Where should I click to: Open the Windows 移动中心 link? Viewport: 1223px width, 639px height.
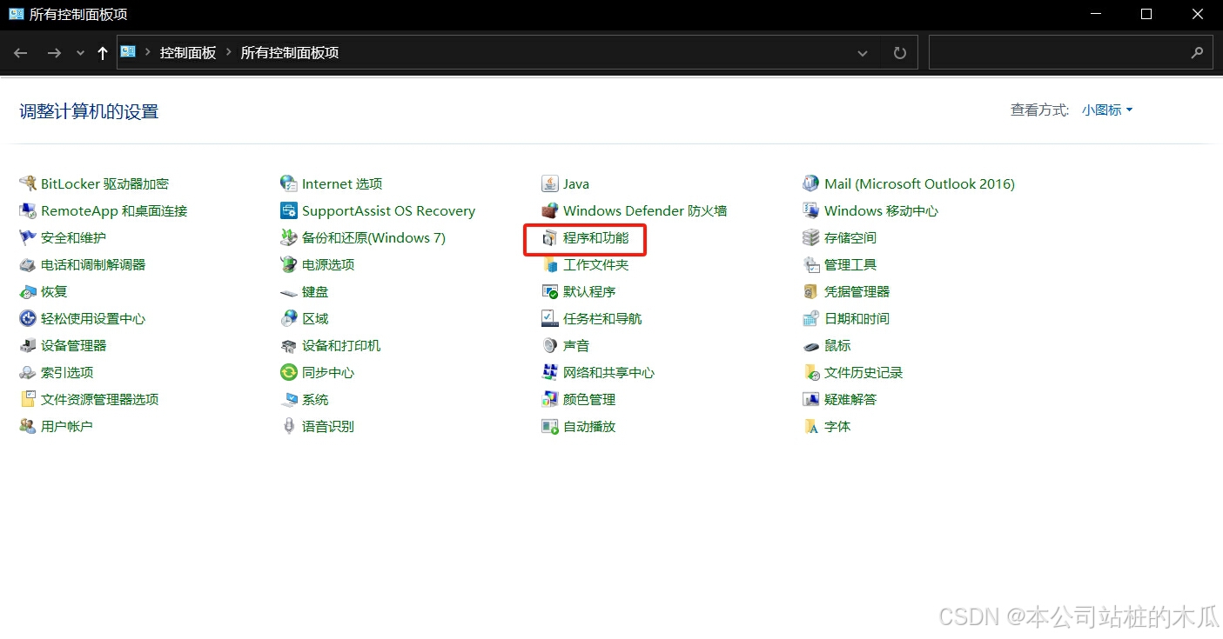(881, 210)
